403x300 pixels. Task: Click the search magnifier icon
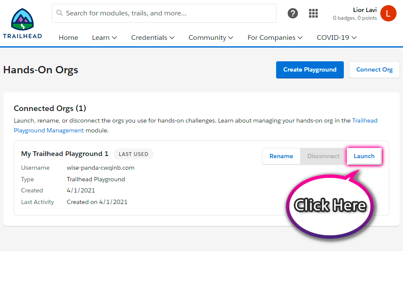coord(59,13)
